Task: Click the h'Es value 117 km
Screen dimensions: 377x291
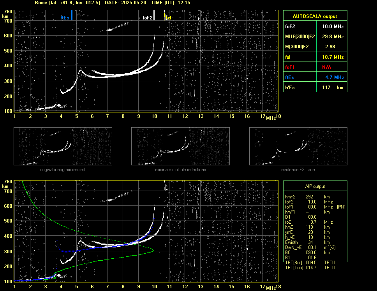Action: coord(333,88)
